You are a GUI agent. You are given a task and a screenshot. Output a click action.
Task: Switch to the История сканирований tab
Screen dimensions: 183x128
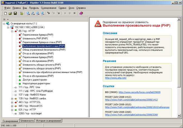click(49, 121)
